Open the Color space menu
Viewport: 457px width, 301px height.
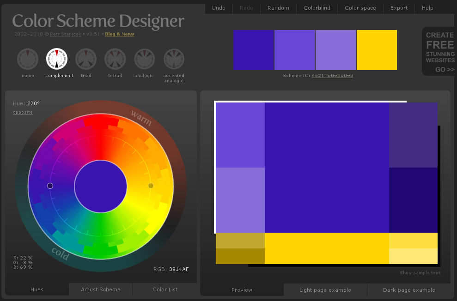360,8
